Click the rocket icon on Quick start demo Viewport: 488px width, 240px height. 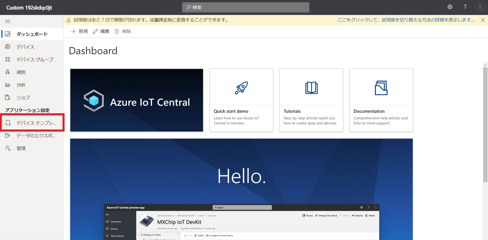[241, 88]
